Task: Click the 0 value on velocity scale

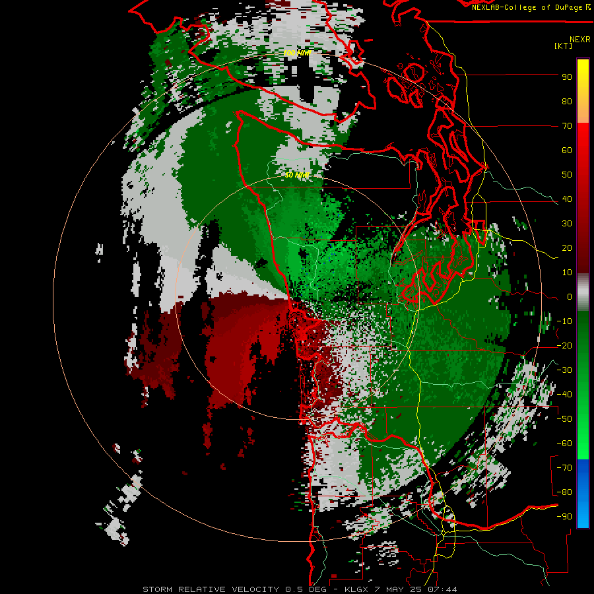Action: coord(570,297)
